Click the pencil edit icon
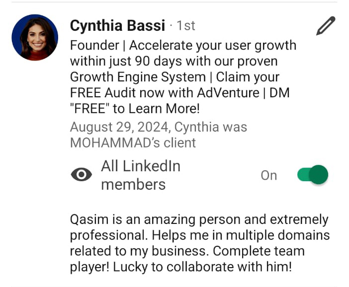This screenshot has height=287, width=349. 326,25
